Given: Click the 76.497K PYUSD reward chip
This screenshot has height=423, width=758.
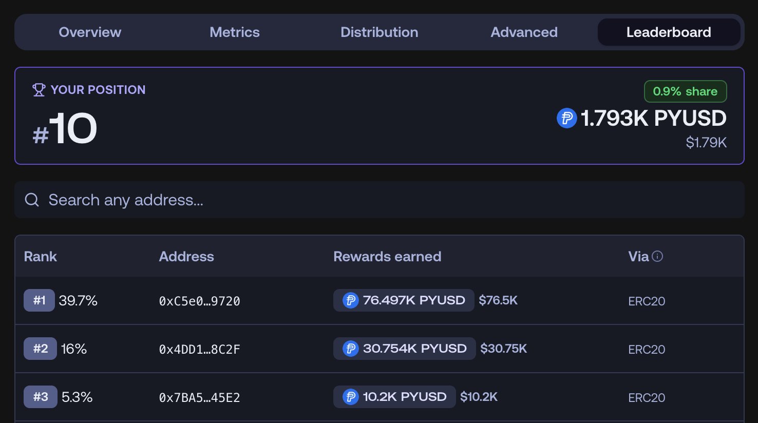Looking at the screenshot, I should click(404, 300).
